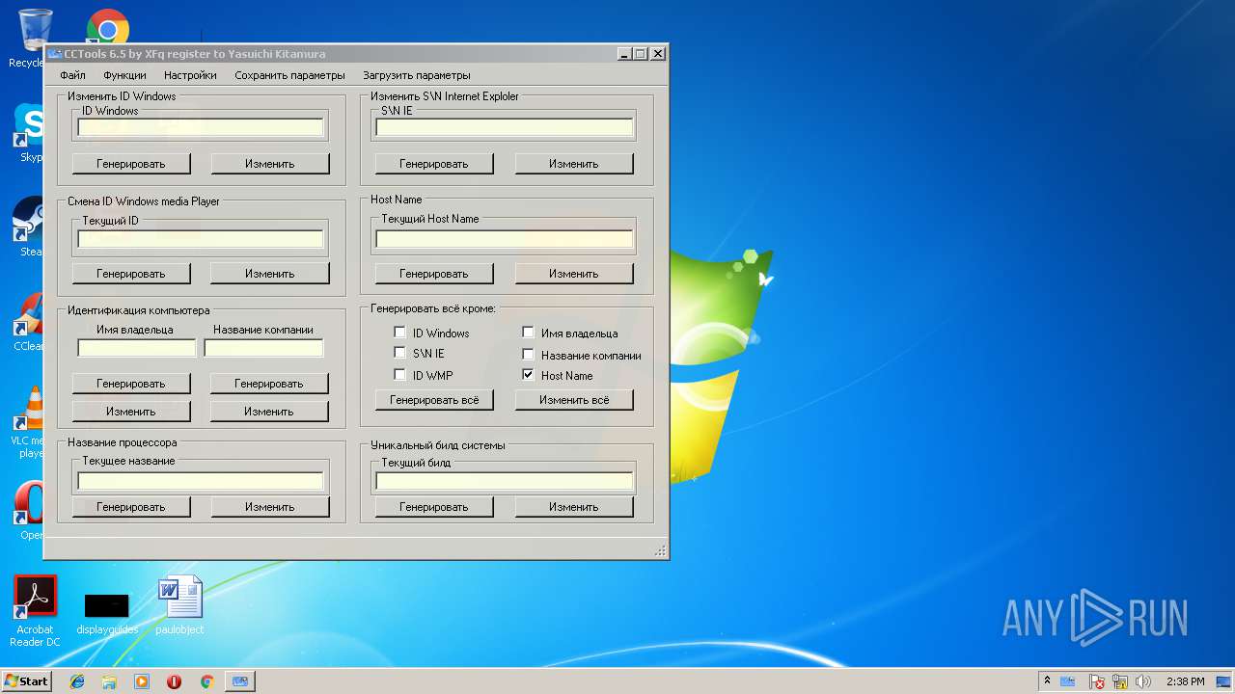
Task: Open the Функции menu
Action: (x=124, y=75)
